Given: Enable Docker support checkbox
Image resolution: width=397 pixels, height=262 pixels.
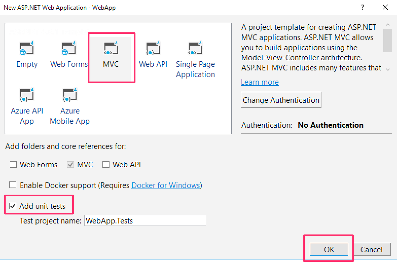Looking at the screenshot, I should (13, 185).
